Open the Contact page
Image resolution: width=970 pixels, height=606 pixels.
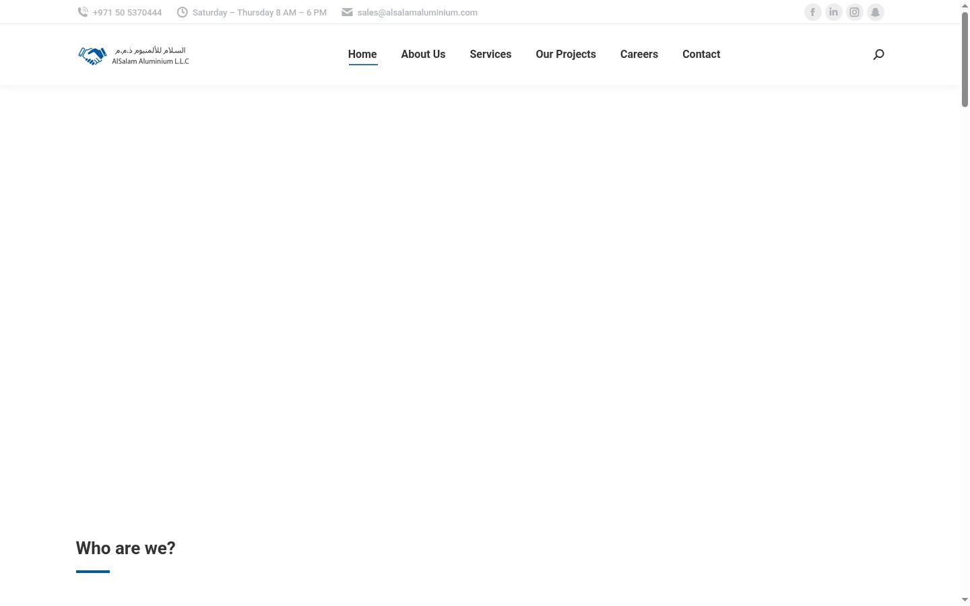coord(701,55)
